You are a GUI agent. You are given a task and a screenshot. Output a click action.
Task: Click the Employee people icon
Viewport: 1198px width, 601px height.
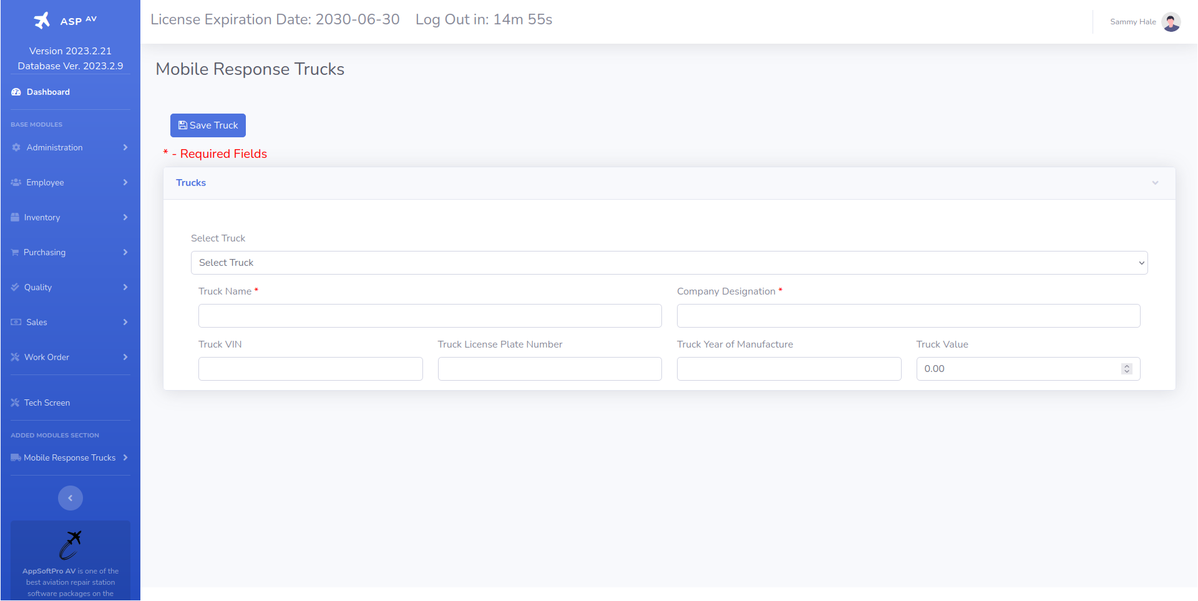pyautogui.click(x=16, y=182)
